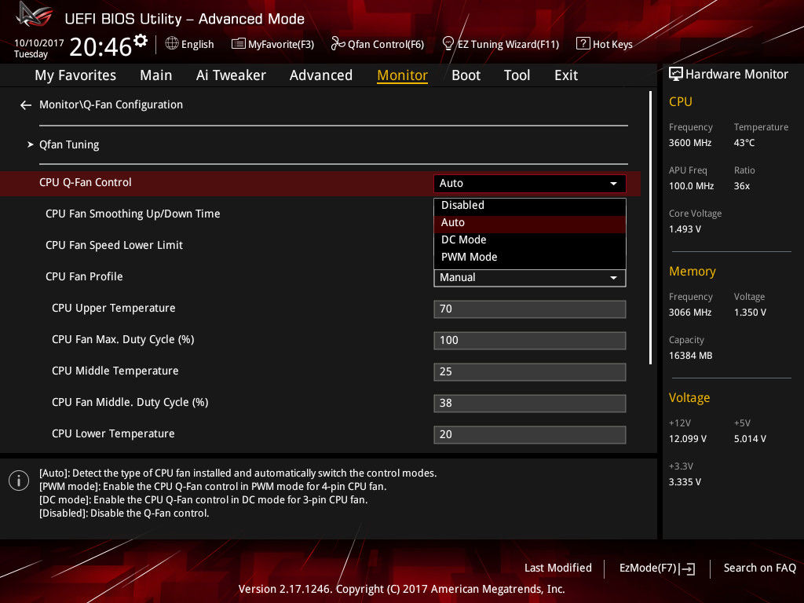
Task: Launch Qfan Control(F6)
Action: click(386, 45)
